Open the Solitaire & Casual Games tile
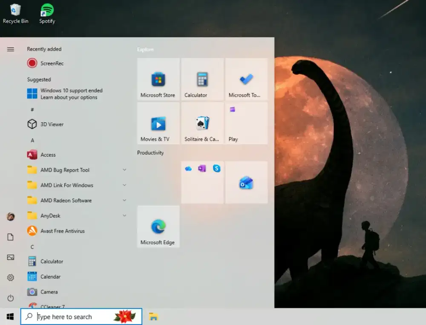Viewport: 426px width, 325px height. pos(202,123)
